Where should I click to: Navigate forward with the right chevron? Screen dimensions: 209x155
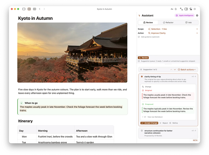[44, 9]
